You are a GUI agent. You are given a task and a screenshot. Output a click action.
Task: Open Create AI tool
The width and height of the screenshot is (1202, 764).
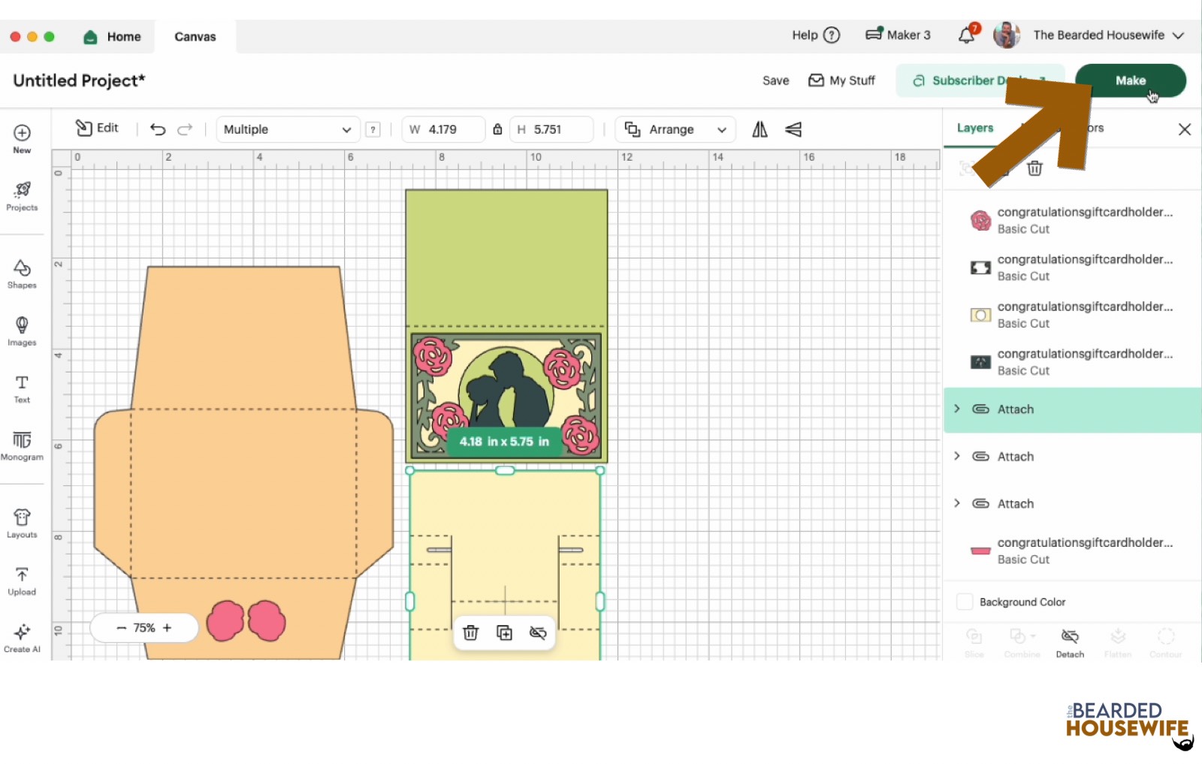[22, 638]
